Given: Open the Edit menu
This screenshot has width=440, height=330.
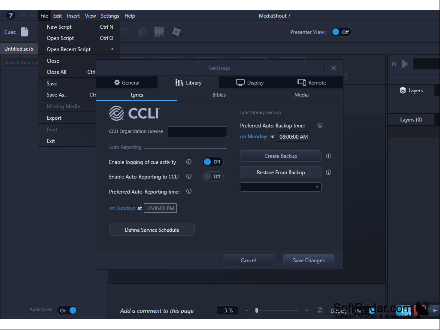Looking at the screenshot, I should coord(58,16).
